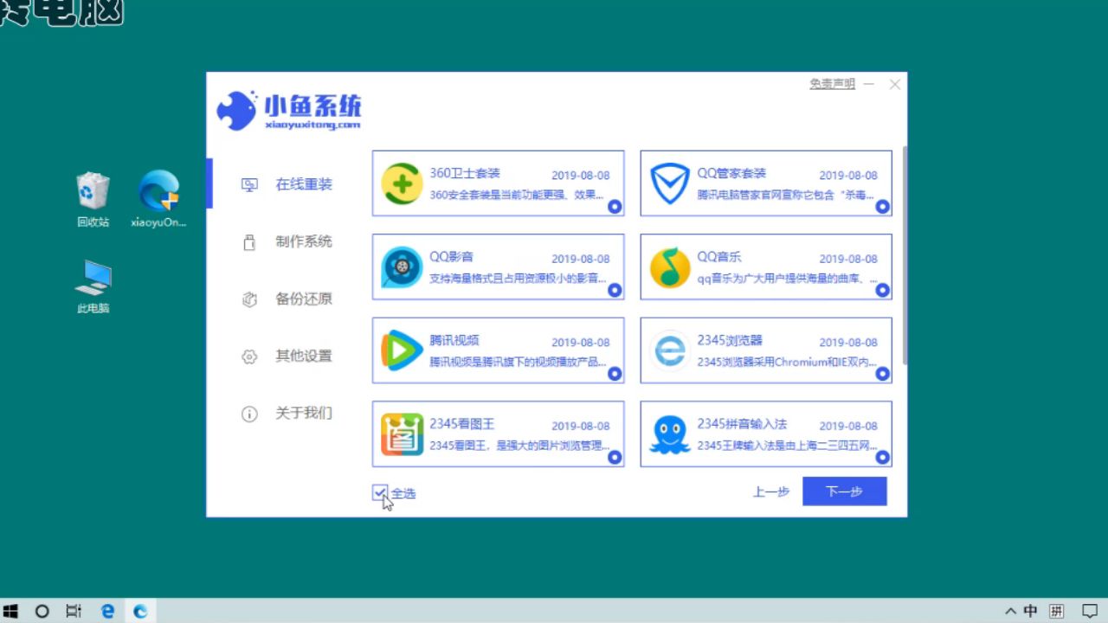
Task: Click the 2345浏览器 icon
Action: point(669,350)
